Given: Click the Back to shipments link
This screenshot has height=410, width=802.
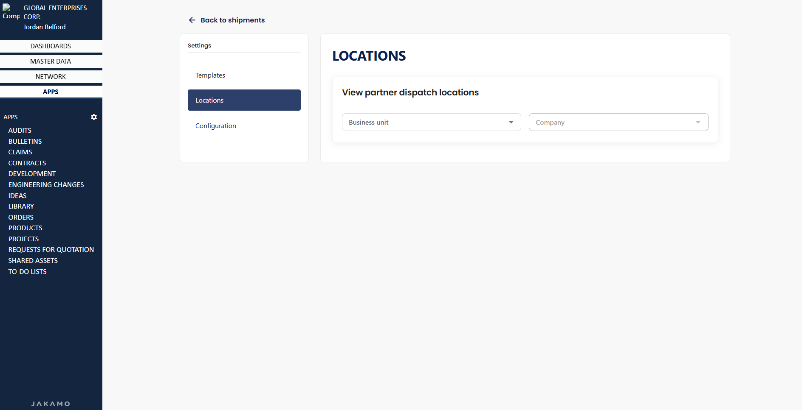Looking at the screenshot, I should (232, 20).
